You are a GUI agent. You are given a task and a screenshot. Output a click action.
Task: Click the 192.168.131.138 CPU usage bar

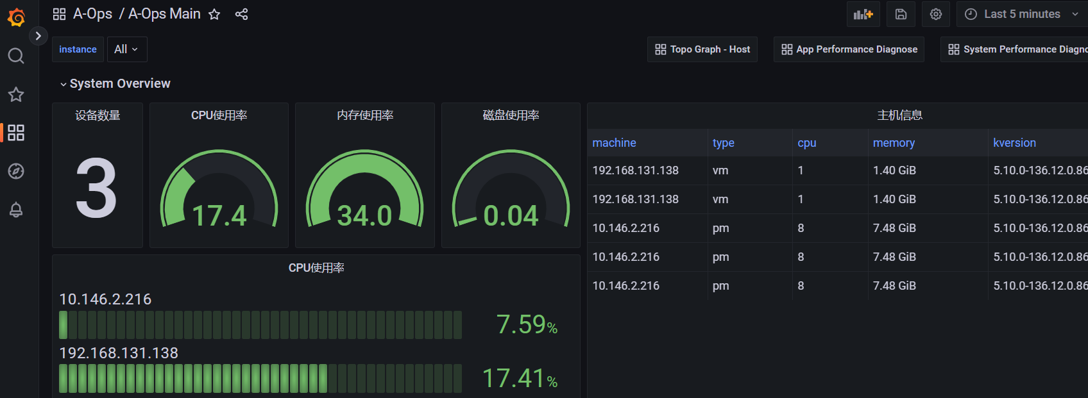[x=260, y=379]
